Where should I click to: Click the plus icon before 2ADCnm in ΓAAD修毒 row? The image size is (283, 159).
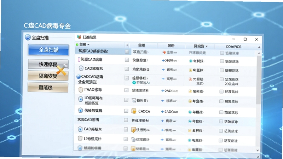click(x=163, y=91)
